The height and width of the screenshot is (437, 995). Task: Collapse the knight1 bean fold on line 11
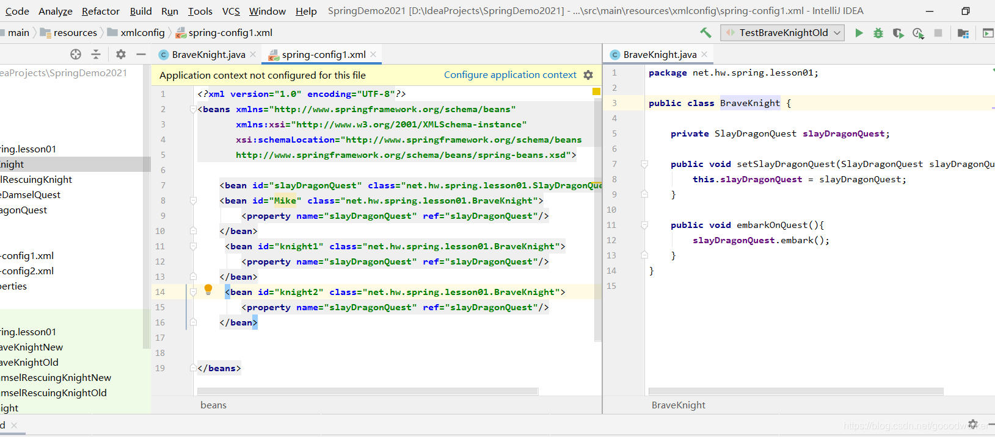193,246
